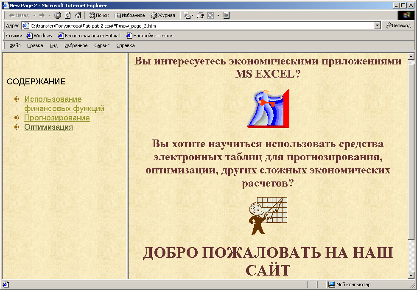Image resolution: width=417 pixels, height=290 pixels.
Task: Open the Поиск search pane
Action: click(99, 15)
